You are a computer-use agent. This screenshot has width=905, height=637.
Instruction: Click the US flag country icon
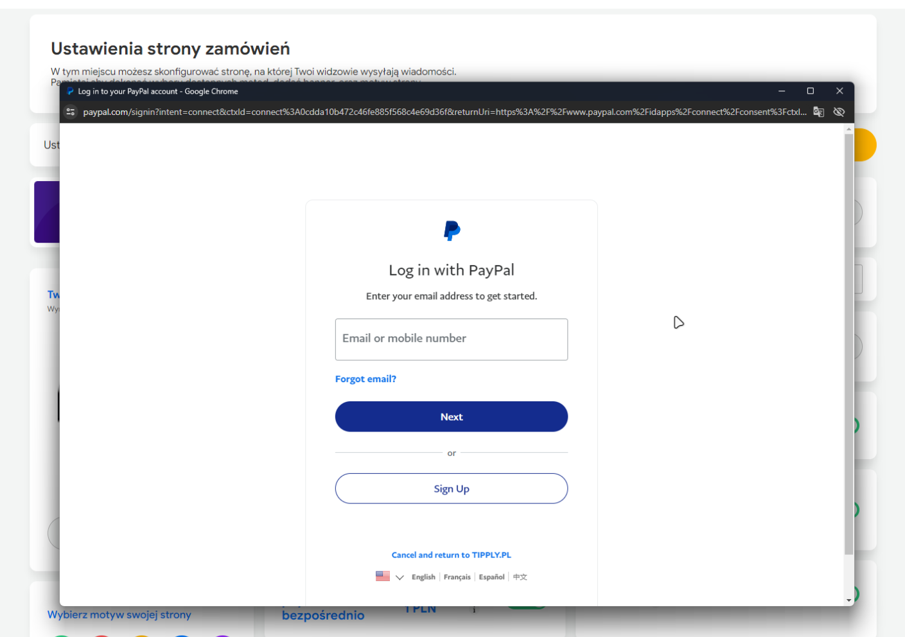(383, 577)
